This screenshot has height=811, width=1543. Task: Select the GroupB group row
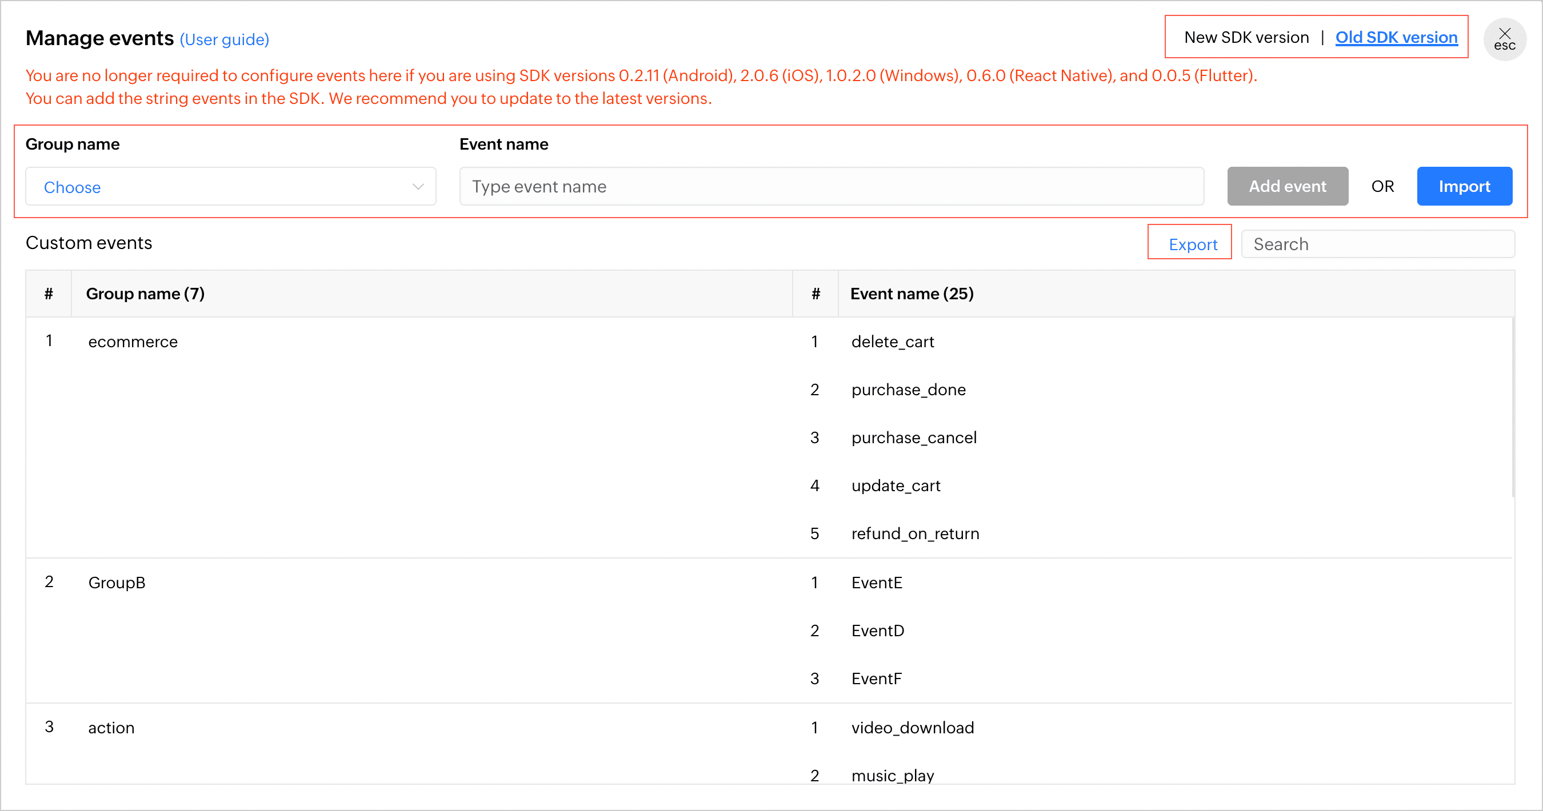pyautogui.click(x=117, y=583)
